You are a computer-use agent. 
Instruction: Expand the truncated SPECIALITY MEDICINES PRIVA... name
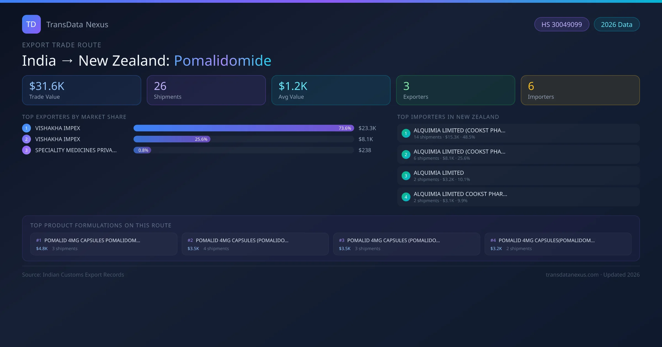point(76,150)
